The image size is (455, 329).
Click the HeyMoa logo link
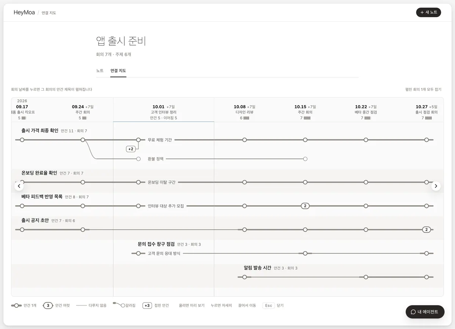click(x=24, y=13)
